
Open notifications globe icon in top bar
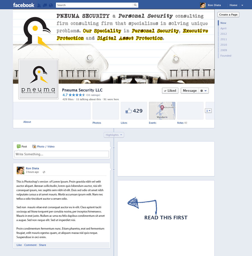coord(51,5)
